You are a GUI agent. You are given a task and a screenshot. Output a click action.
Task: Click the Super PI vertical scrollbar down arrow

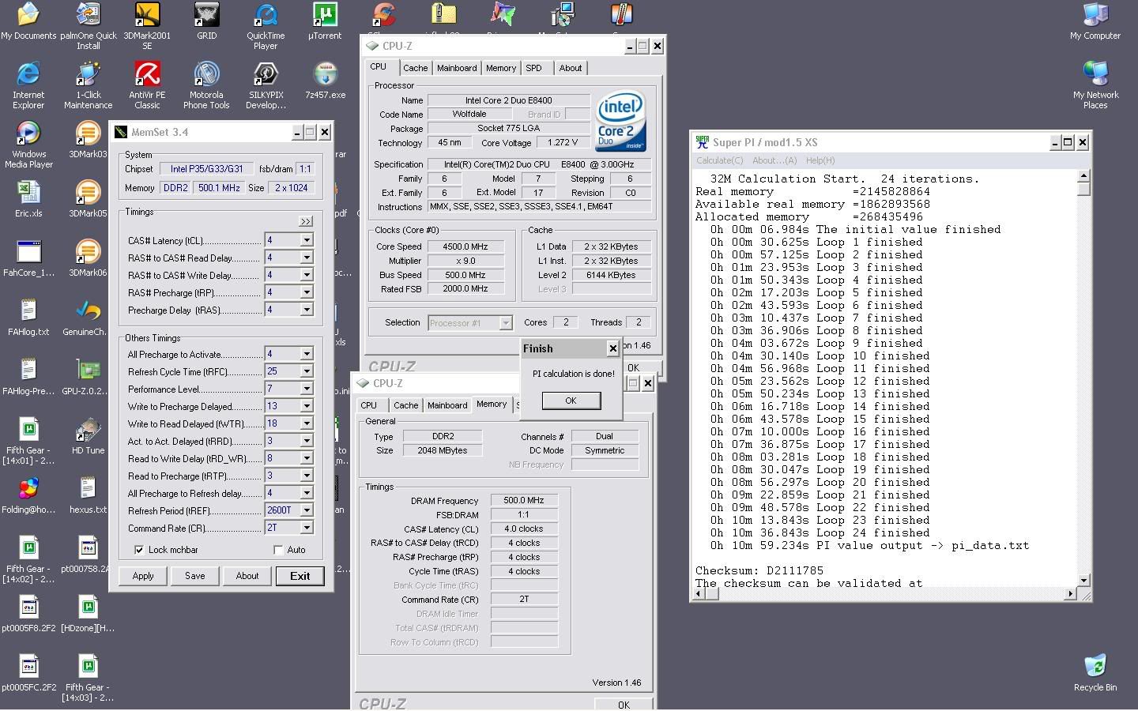pos(1083,581)
